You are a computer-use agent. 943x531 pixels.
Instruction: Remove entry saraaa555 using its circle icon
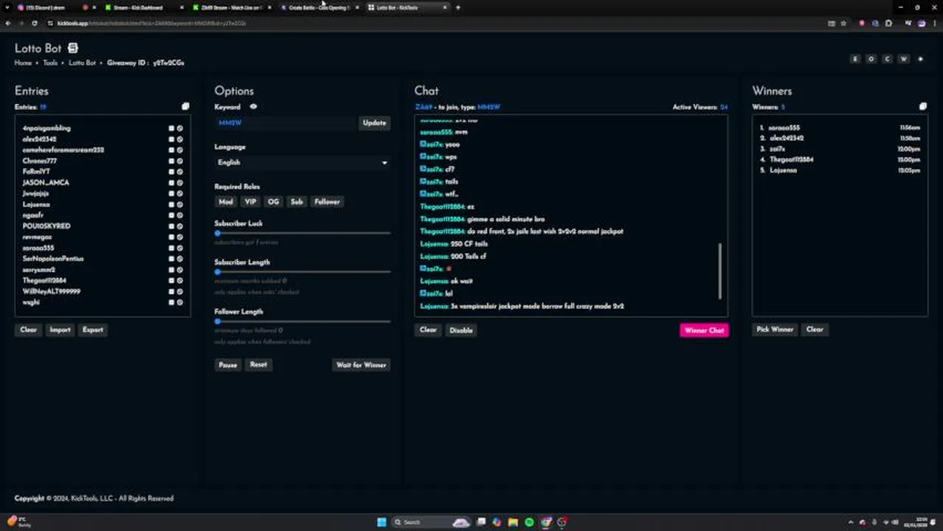pyautogui.click(x=179, y=248)
